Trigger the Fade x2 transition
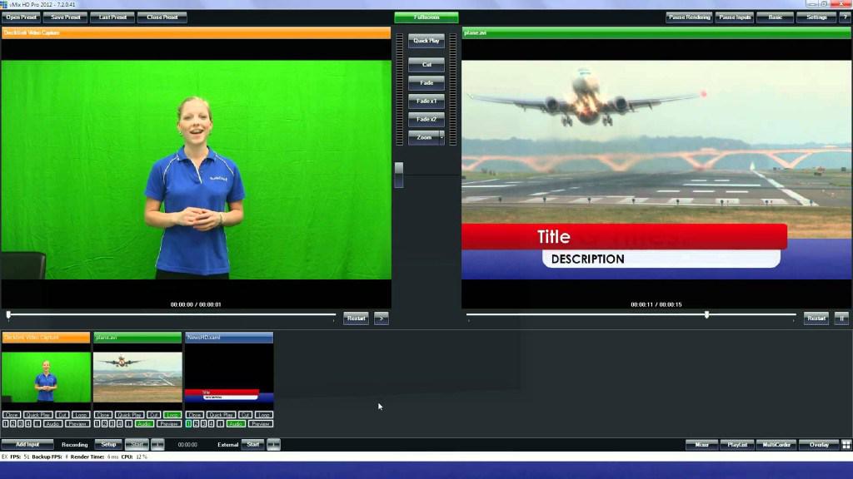Screen dimensions: 853x479 (x=426, y=119)
